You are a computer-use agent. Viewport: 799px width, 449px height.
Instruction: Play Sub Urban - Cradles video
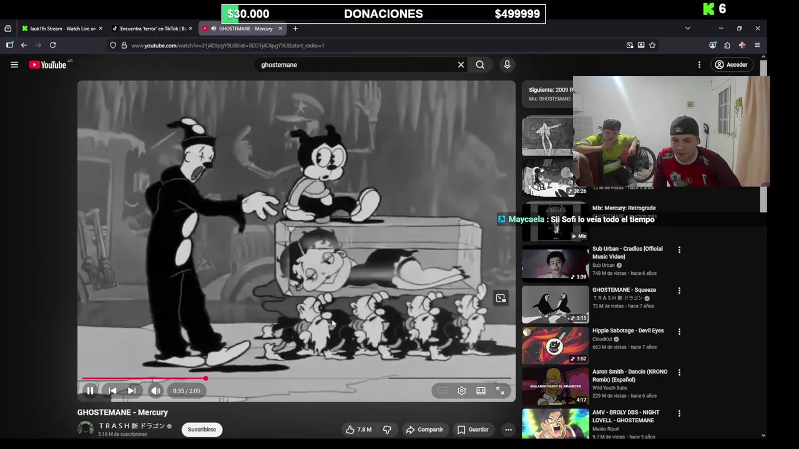(627, 253)
